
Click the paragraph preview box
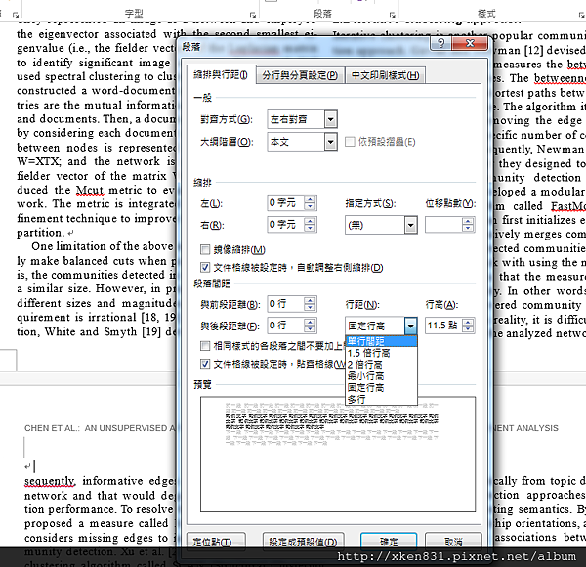click(x=338, y=454)
